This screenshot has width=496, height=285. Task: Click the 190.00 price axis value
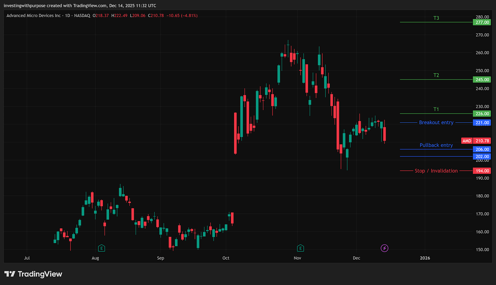[x=482, y=178]
